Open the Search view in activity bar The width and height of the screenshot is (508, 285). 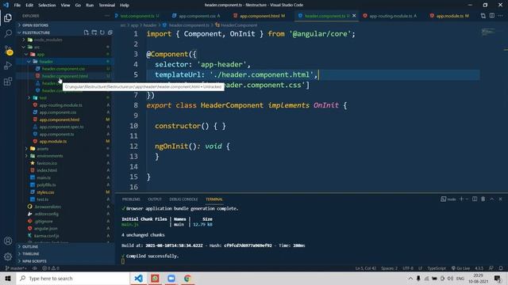(8, 33)
